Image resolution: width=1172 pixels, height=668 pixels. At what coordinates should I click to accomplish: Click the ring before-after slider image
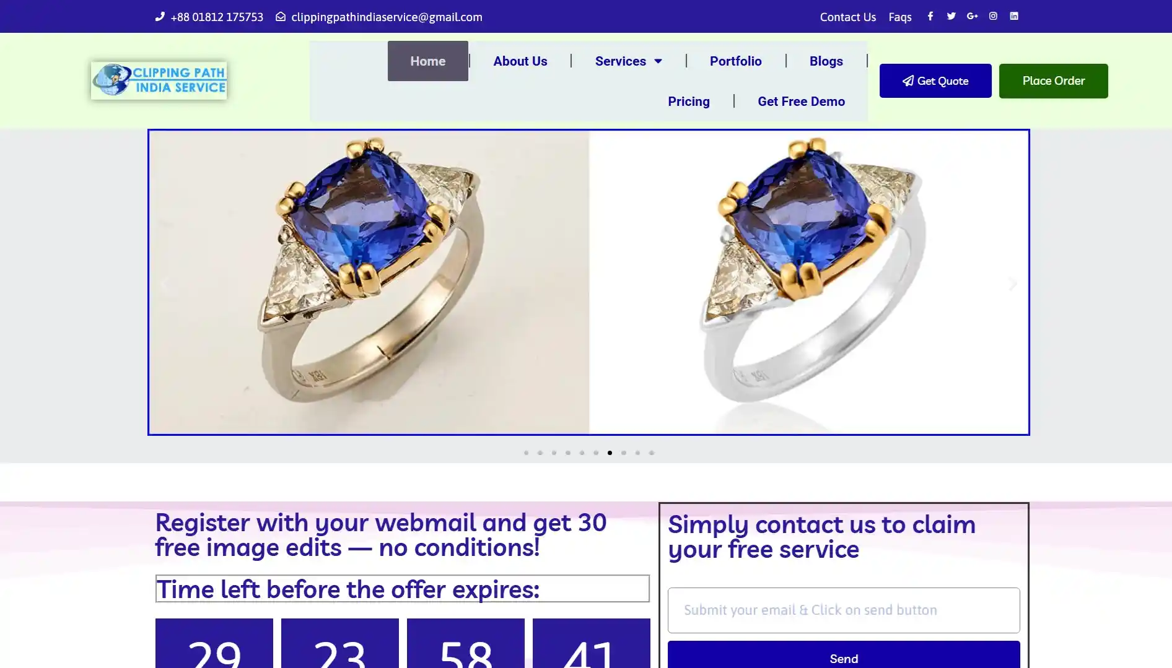pyautogui.click(x=588, y=282)
